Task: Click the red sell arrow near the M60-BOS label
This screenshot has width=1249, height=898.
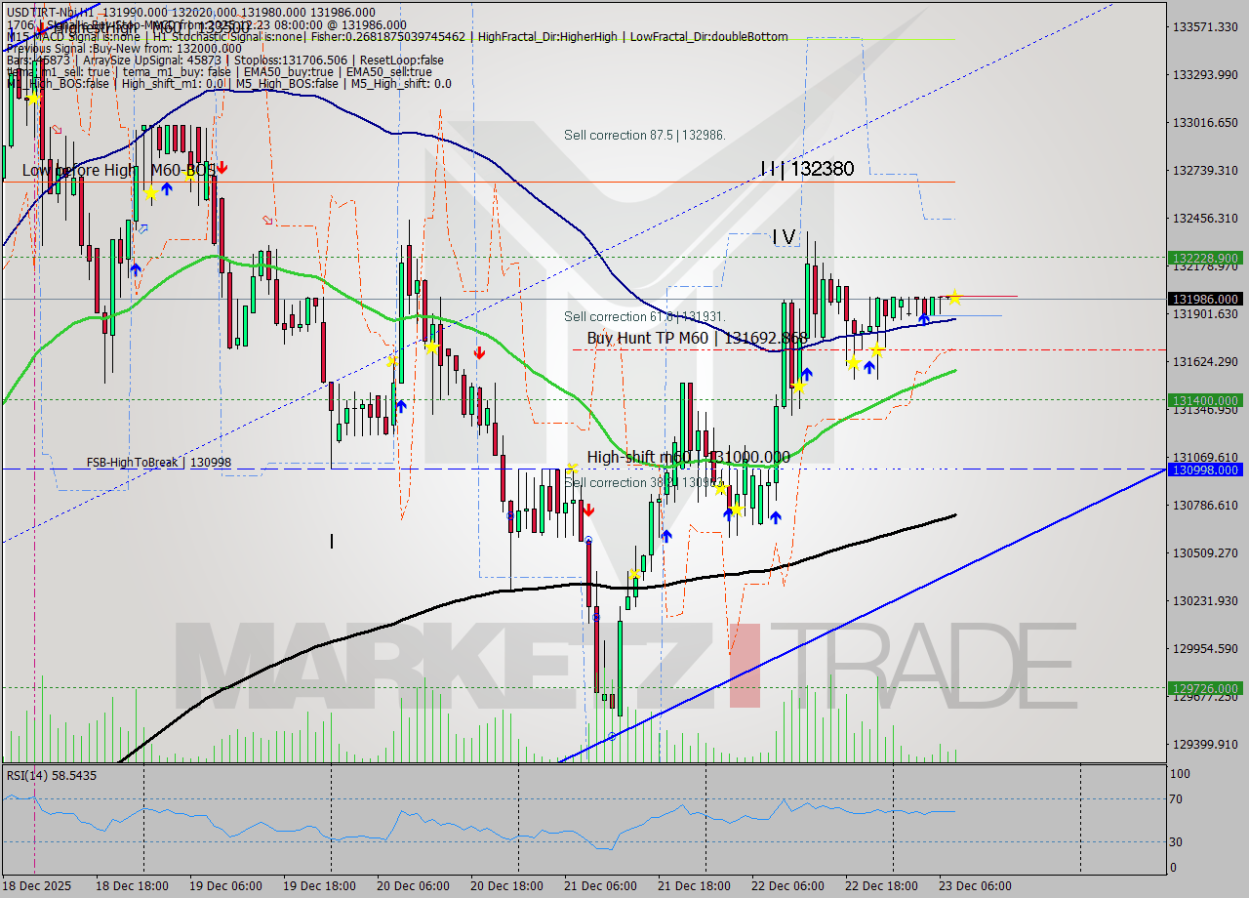Action: 222,168
